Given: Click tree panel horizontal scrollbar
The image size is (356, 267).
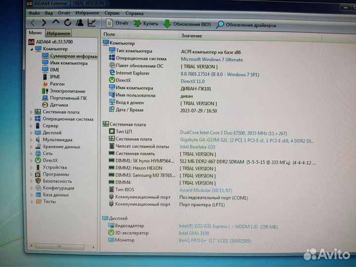Looking at the screenshot, I should pos(59,246).
